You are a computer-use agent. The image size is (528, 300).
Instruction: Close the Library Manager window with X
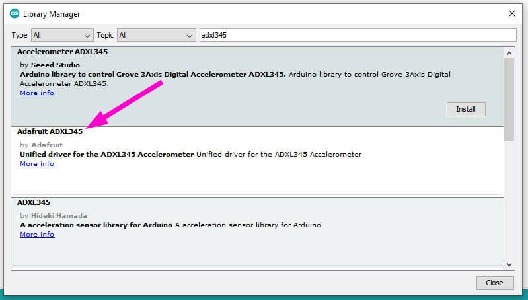pos(512,13)
